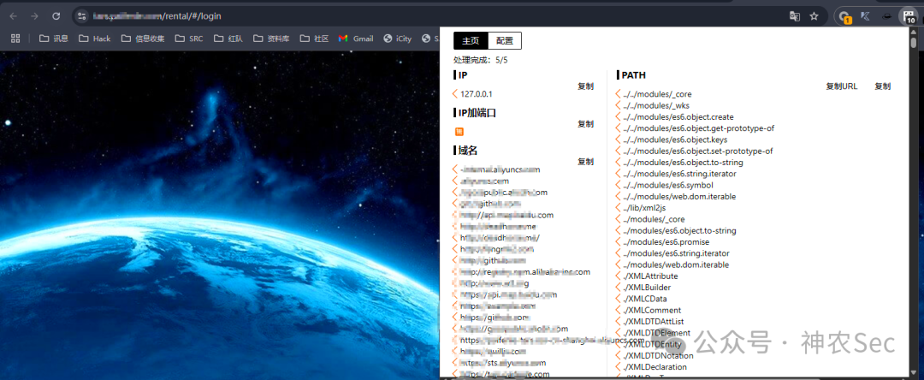Select path ../modules/es6.string.iterator
Image resolution: width=924 pixels, height=380 pixels.
pos(676,253)
